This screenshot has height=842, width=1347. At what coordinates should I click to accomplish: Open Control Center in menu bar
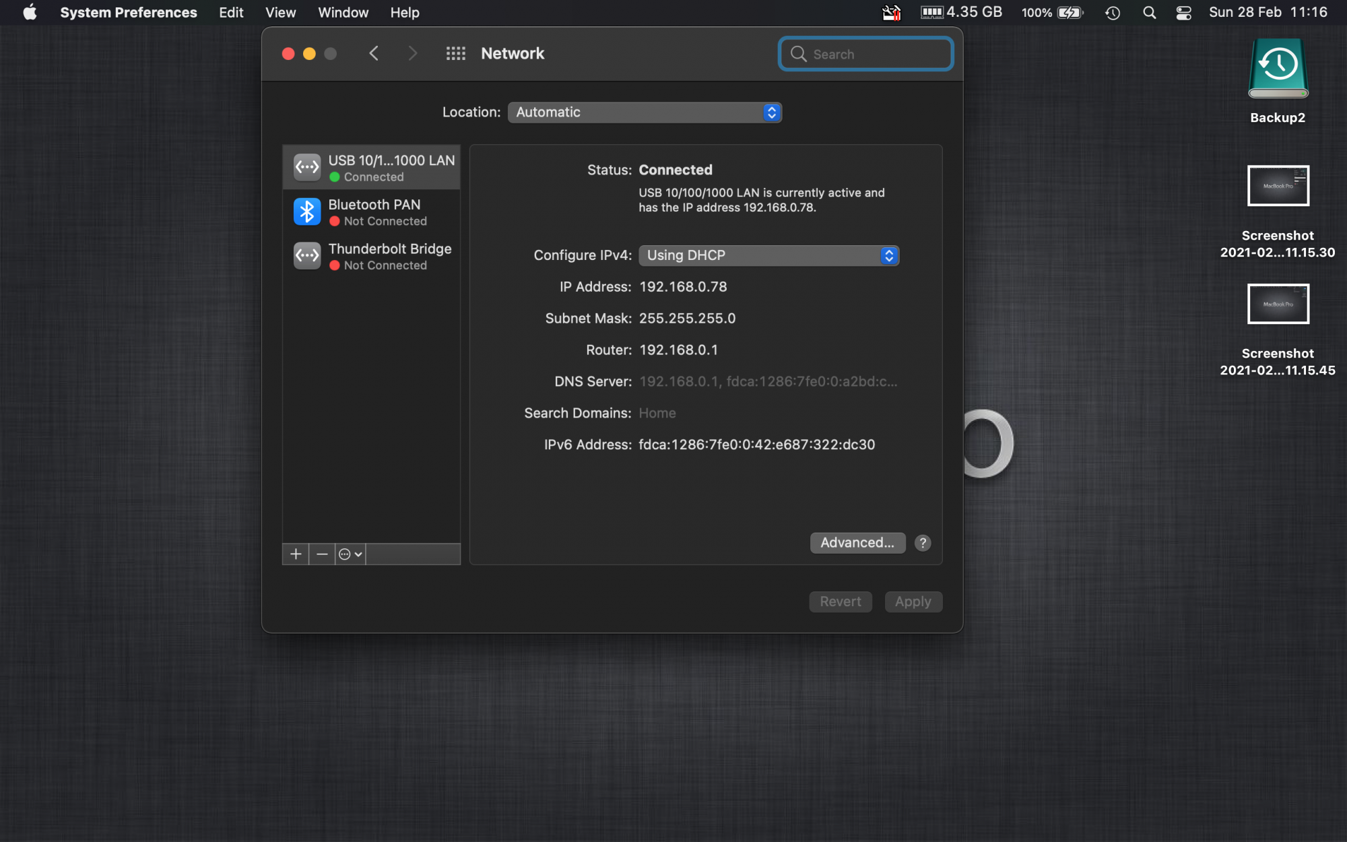coord(1183,13)
